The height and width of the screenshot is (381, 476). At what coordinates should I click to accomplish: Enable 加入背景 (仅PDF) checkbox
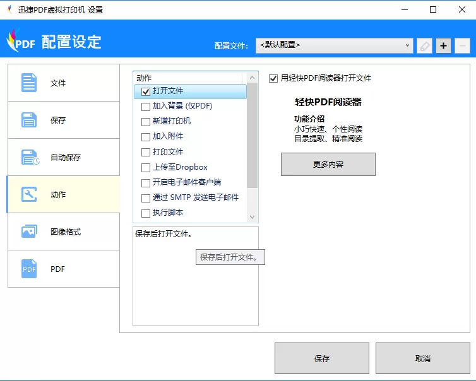[146, 107]
